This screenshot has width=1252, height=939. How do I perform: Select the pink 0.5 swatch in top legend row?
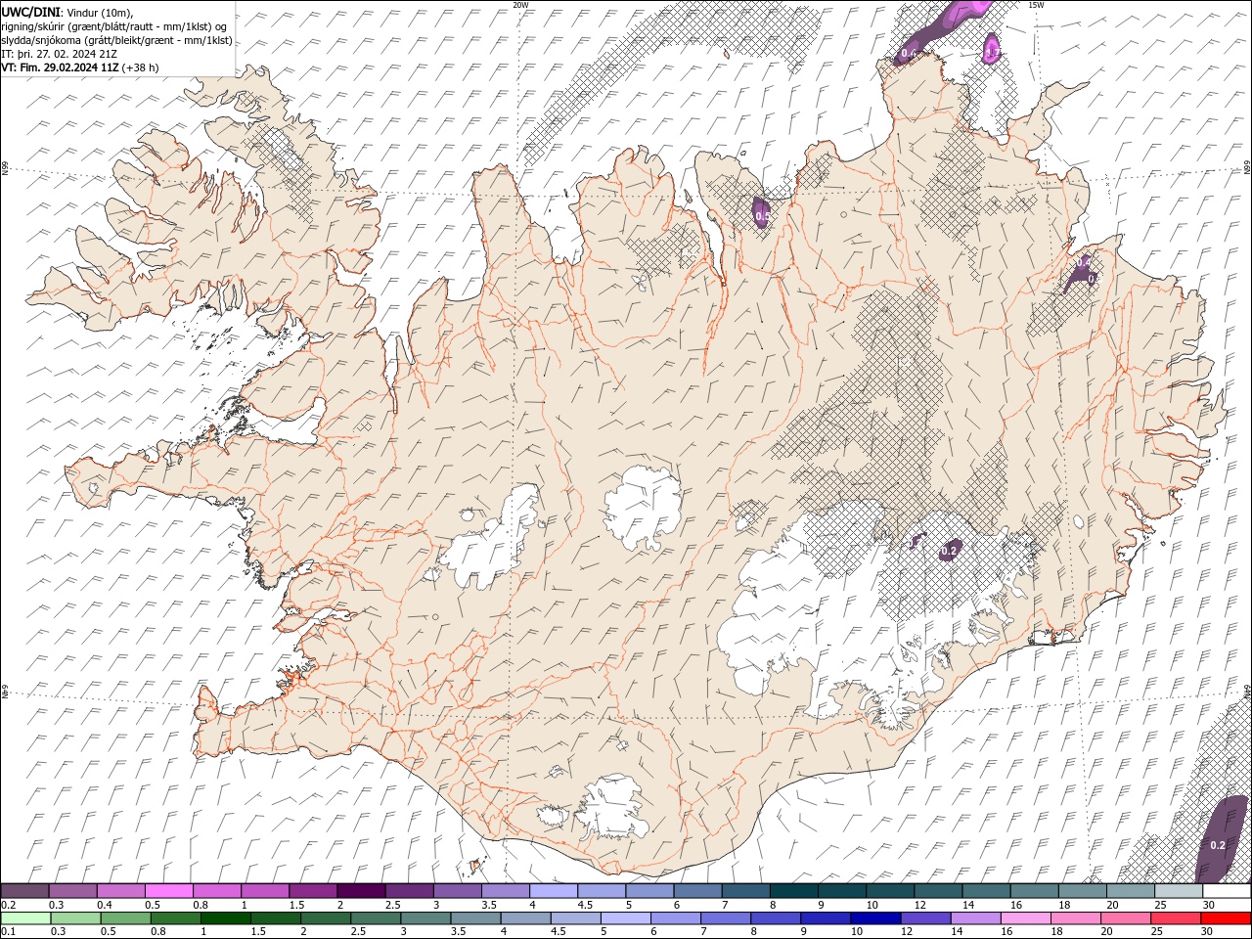[x=168, y=891]
